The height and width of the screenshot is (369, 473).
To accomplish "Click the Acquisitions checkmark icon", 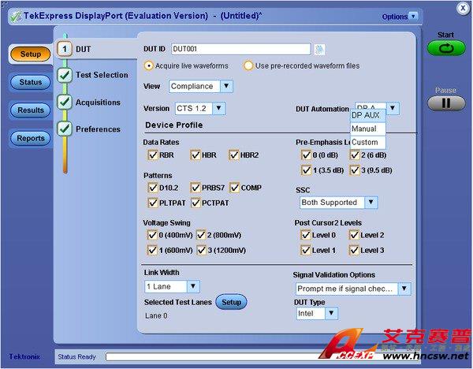I will coord(65,102).
